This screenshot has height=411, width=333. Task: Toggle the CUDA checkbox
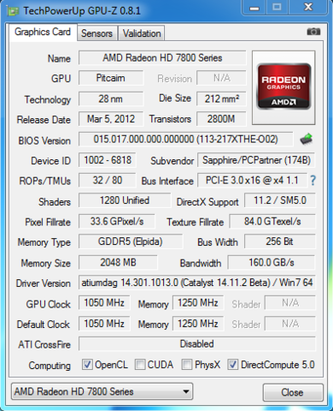[140, 365]
